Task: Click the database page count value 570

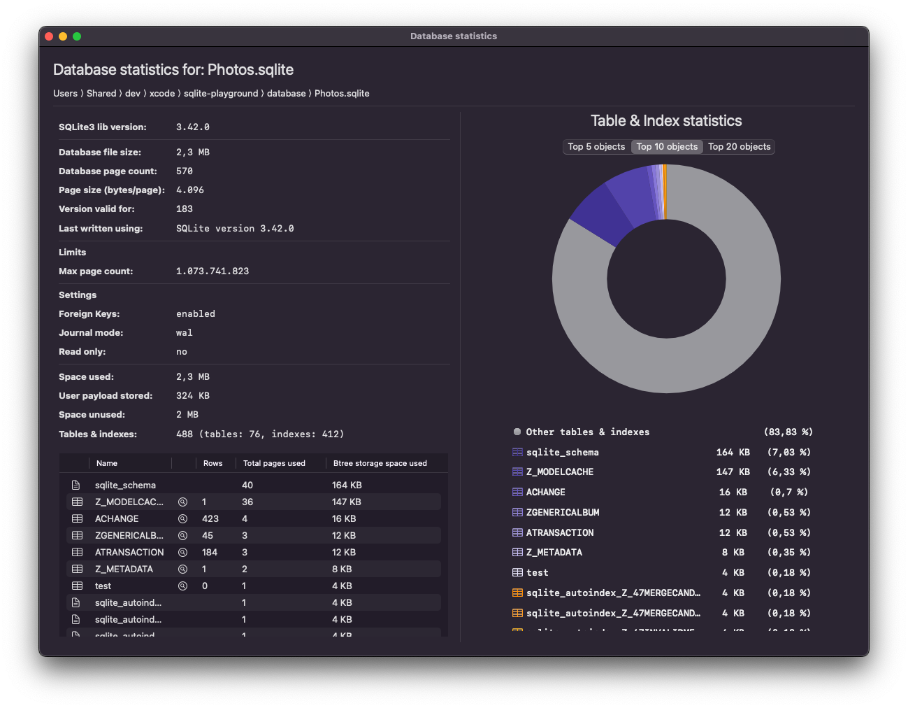Action: (x=185, y=171)
